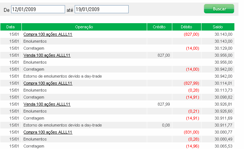Select the Saldo column header

[218, 27]
